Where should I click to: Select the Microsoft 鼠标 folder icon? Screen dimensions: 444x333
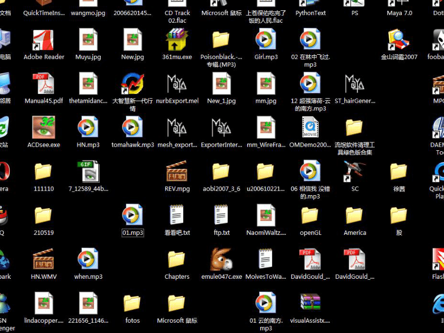click(177, 303)
